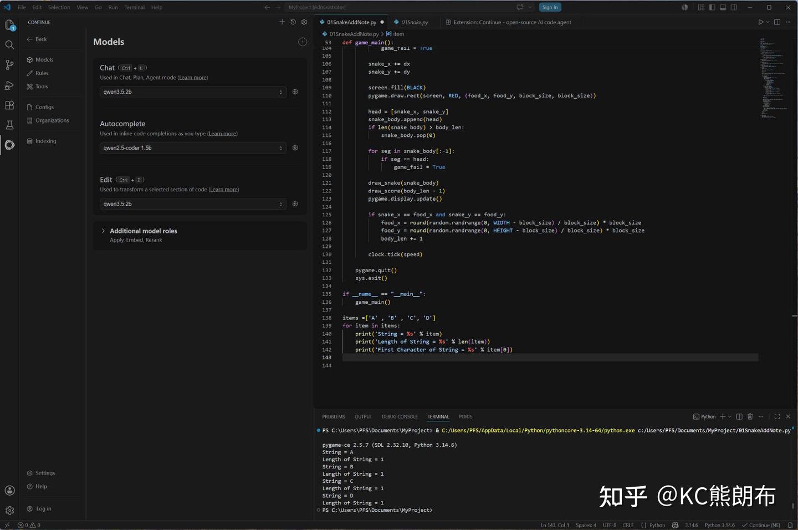Viewport: 798px width, 530px height.
Task: Open notifications bell in status bar
Action: coord(790,525)
